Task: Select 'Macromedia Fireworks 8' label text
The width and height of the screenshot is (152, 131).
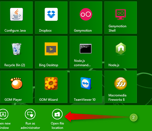Action: (117, 98)
